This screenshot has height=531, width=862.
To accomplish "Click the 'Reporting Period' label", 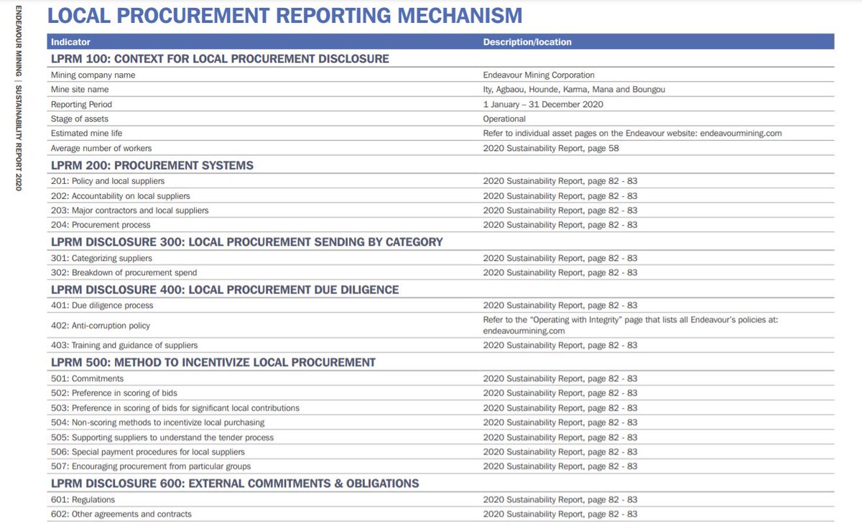I will (81, 104).
